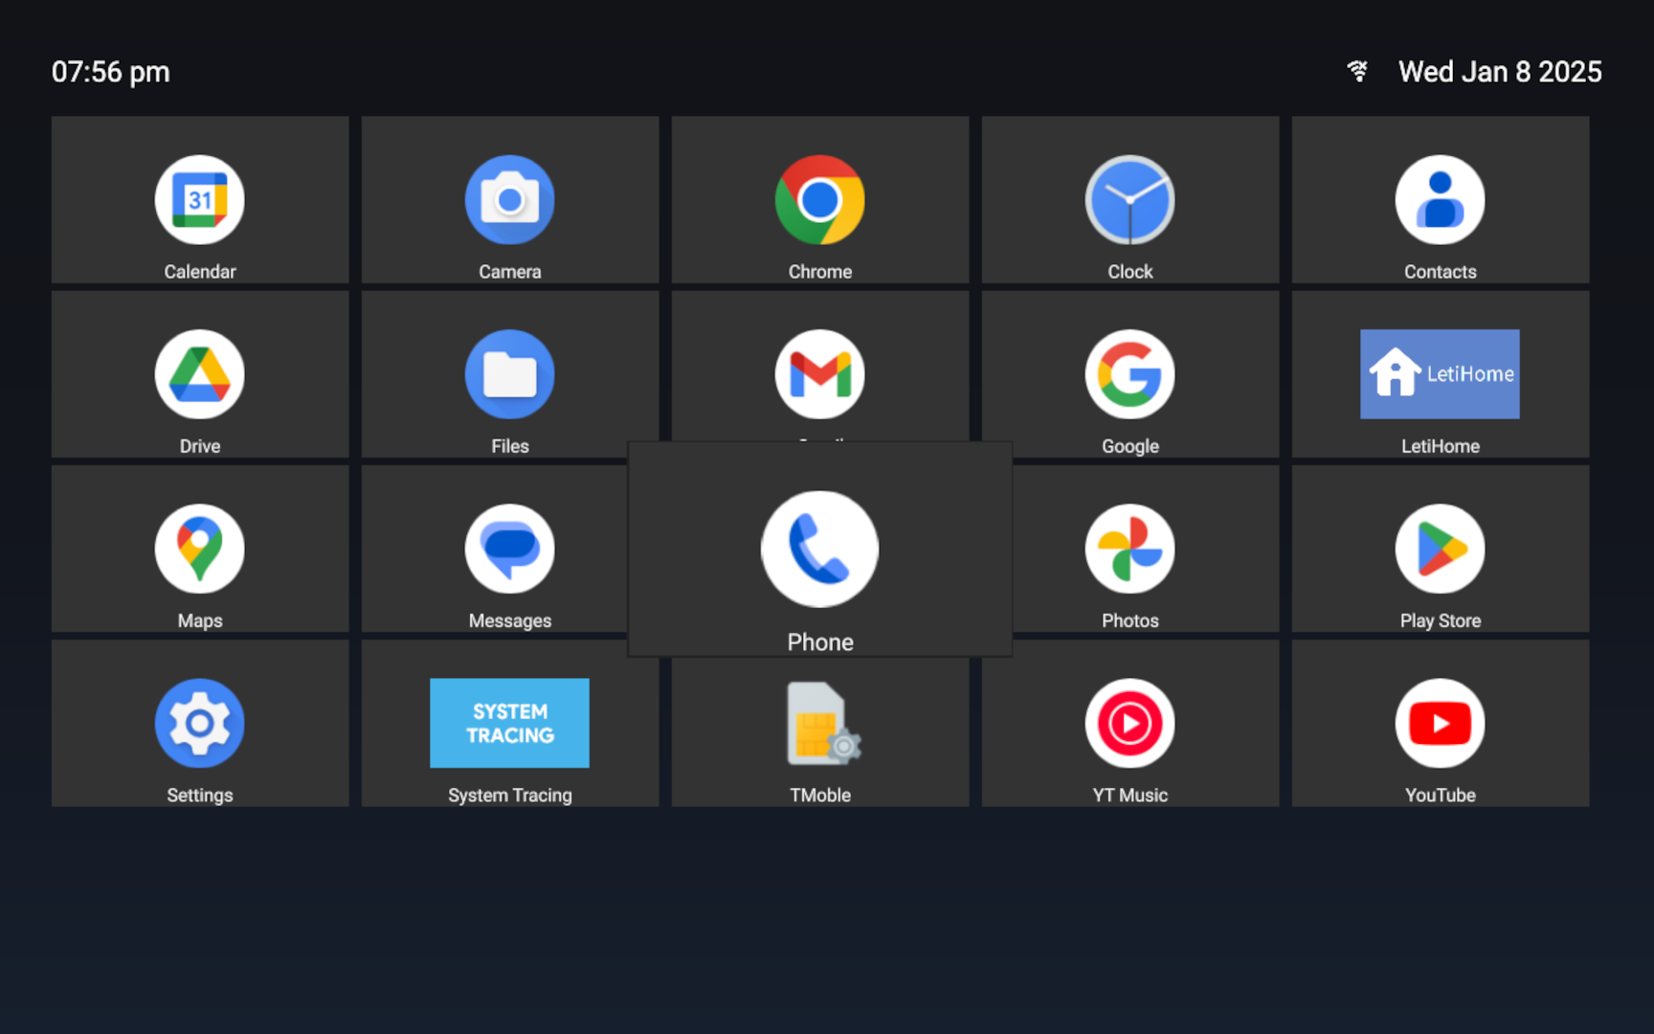1654x1034 pixels.
Task: Launch Google Maps
Action: tap(199, 549)
